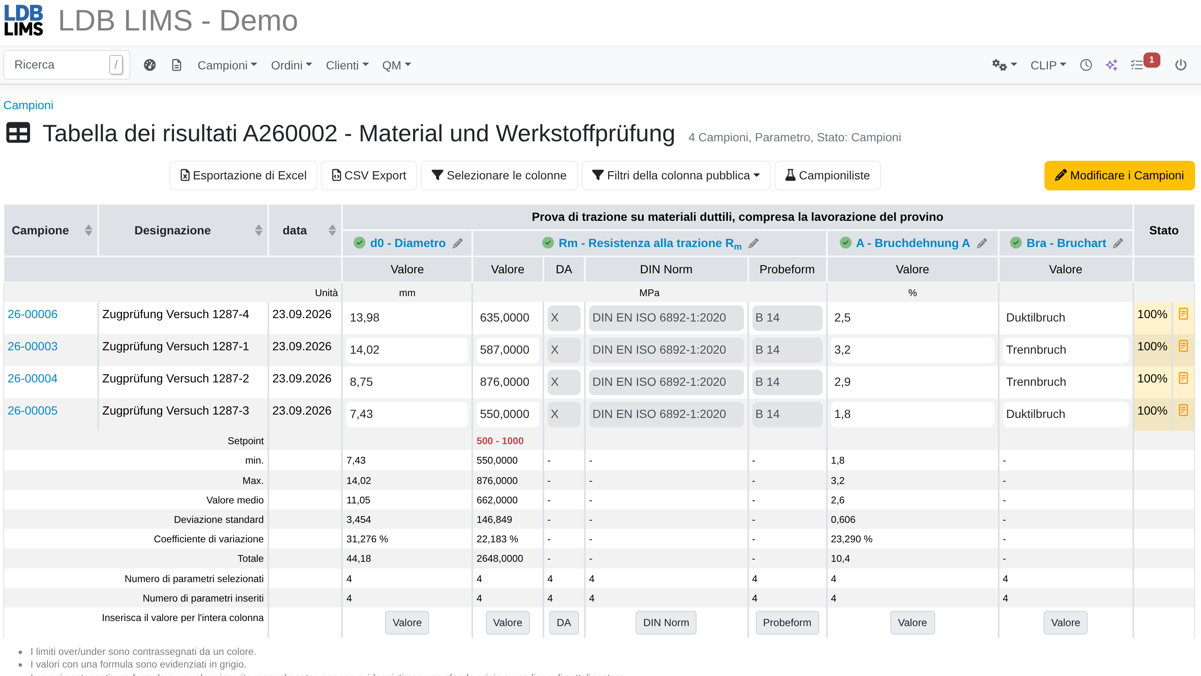Open sample link 26-00006
This screenshot has height=676, width=1201.
point(33,314)
